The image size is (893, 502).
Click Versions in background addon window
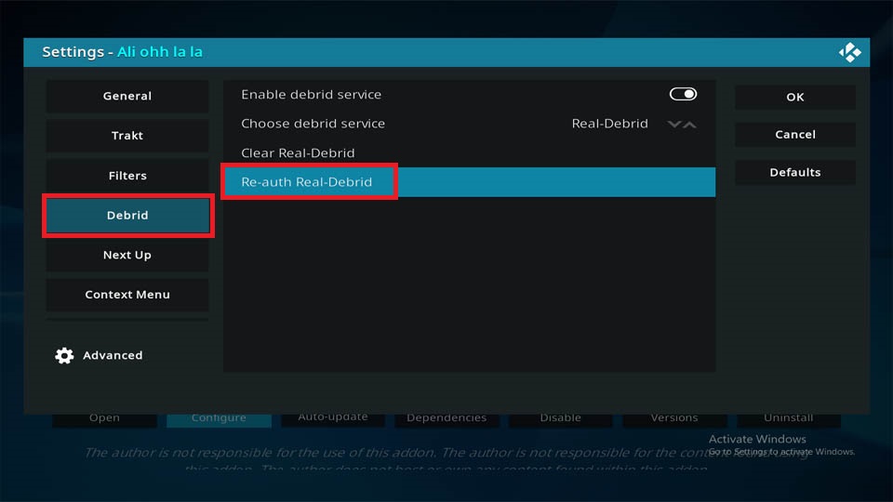[674, 419]
